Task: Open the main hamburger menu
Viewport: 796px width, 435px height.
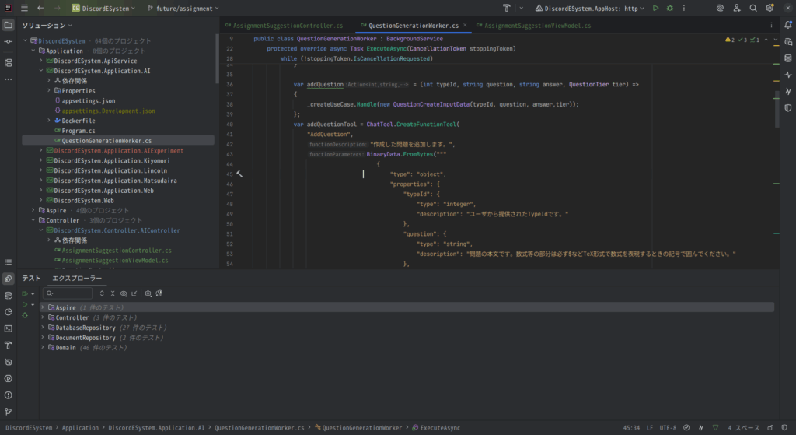Action: (x=24, y=8)
